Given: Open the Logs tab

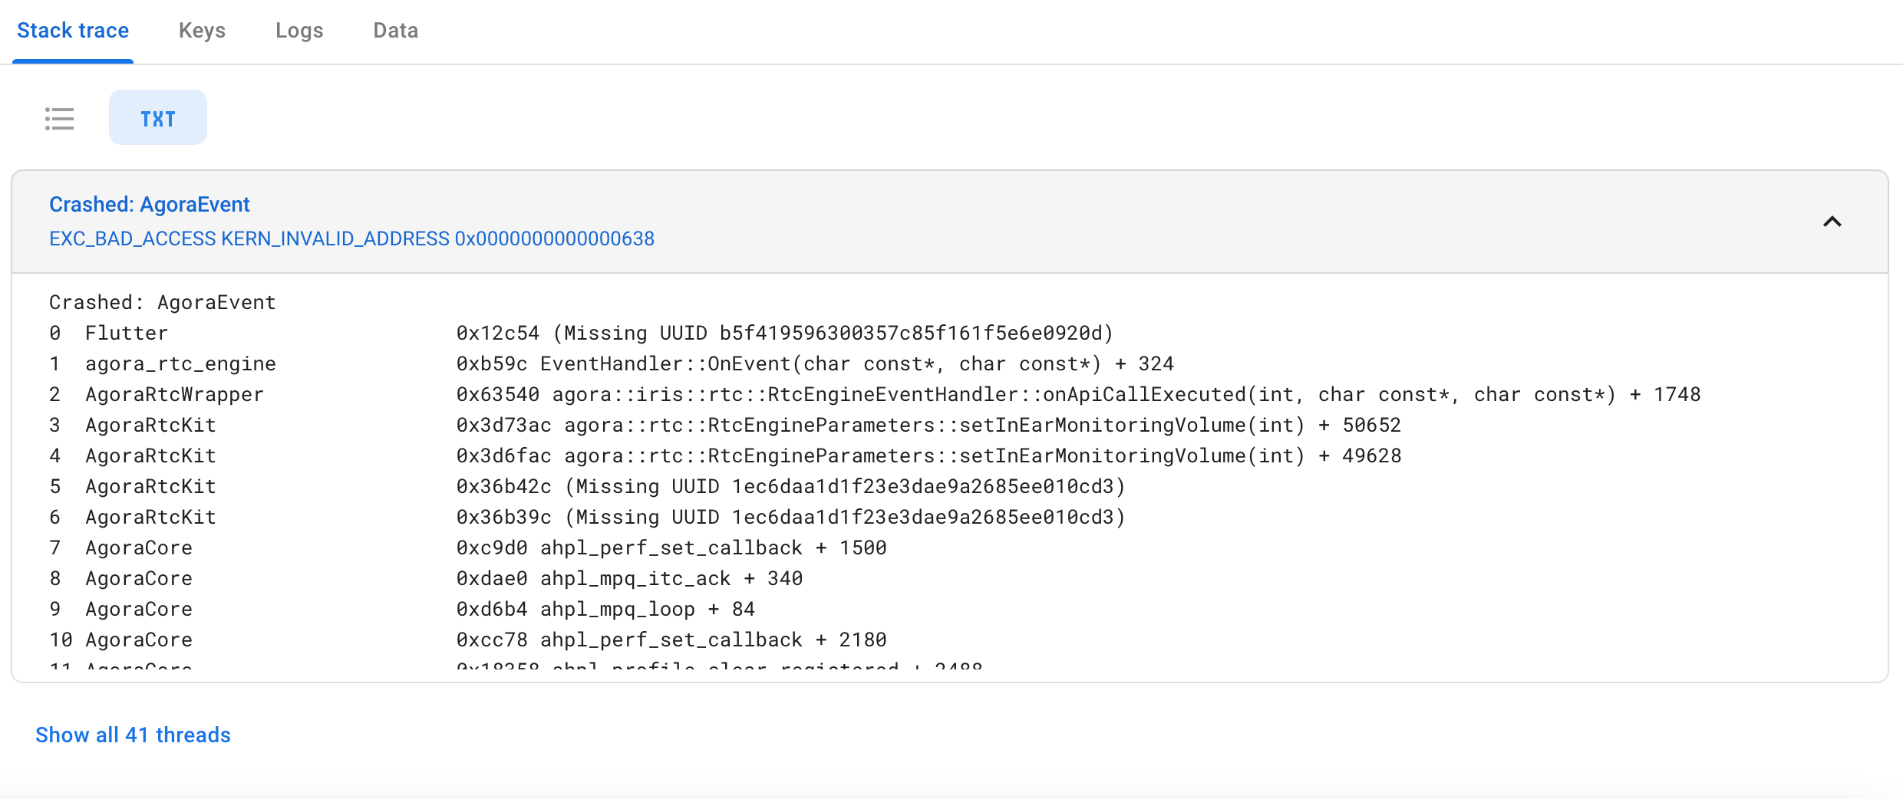Looking at the screenshot, I should [299, 31].
